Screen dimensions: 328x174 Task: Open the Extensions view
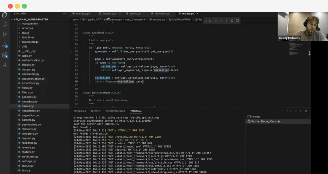(x=5, y=55)
